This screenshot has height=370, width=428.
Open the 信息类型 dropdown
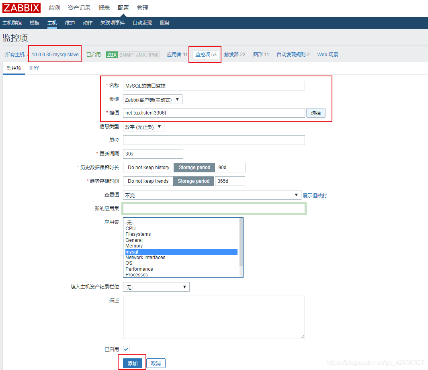(143, 127)
